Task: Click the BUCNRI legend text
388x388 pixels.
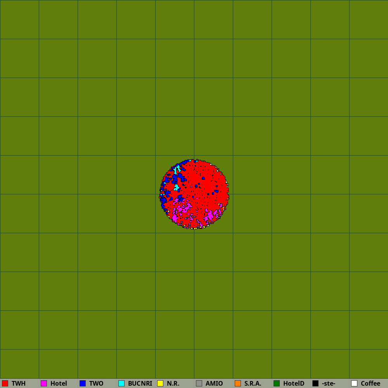Action: (x=140, y=383)
